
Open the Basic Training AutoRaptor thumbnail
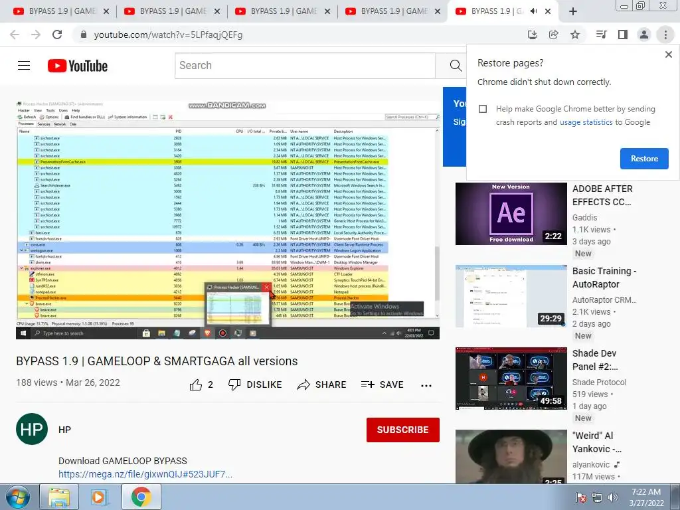click(511, 296)
